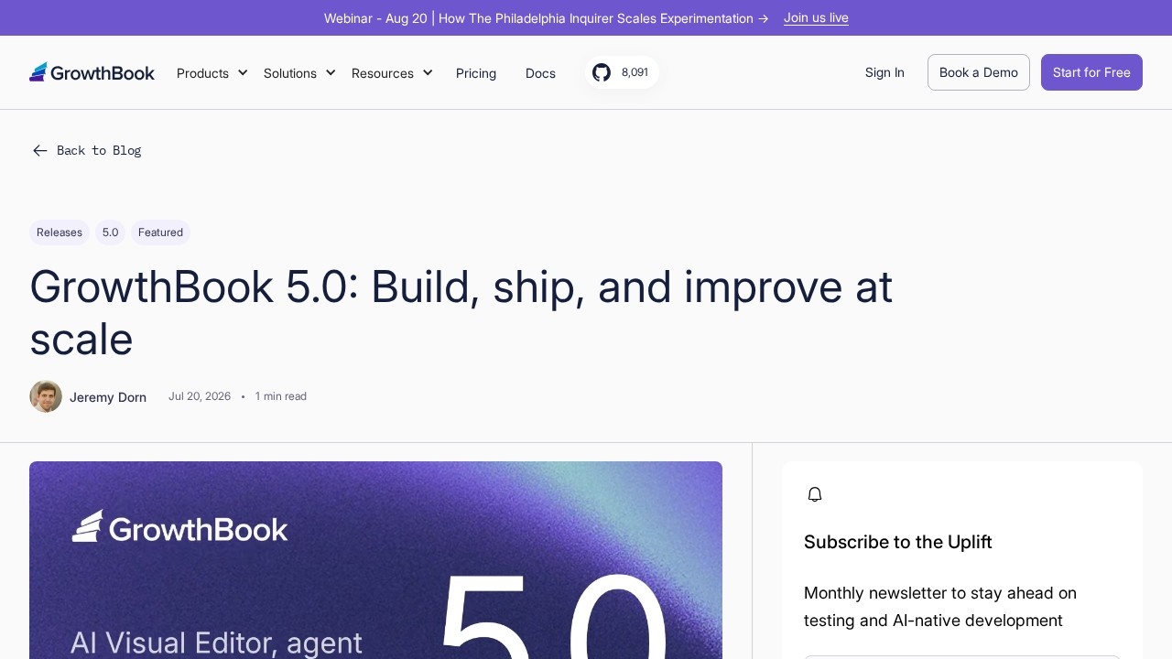1172x659 pixels.
Task: Open the Philadelphia Inquirer webinar announcement
Action: coord(547,18)
